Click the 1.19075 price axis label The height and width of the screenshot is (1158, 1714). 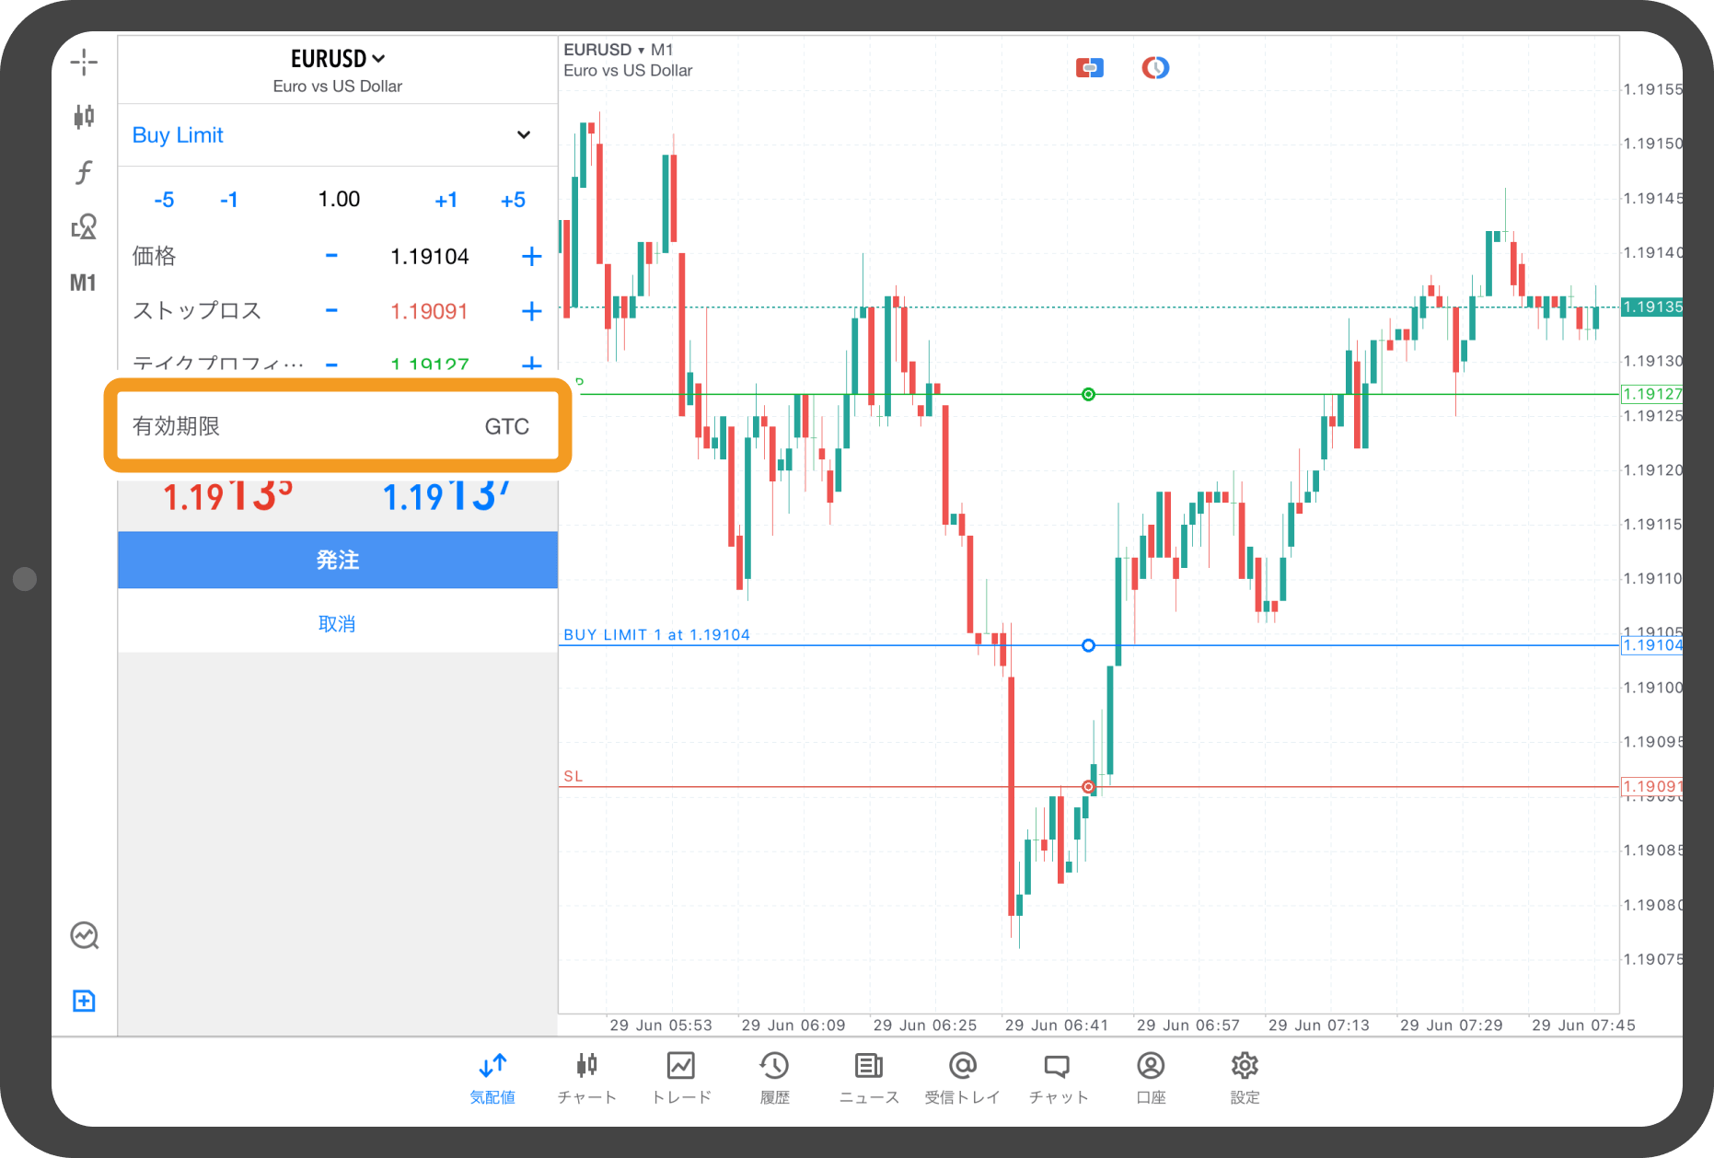(1652, 959)
